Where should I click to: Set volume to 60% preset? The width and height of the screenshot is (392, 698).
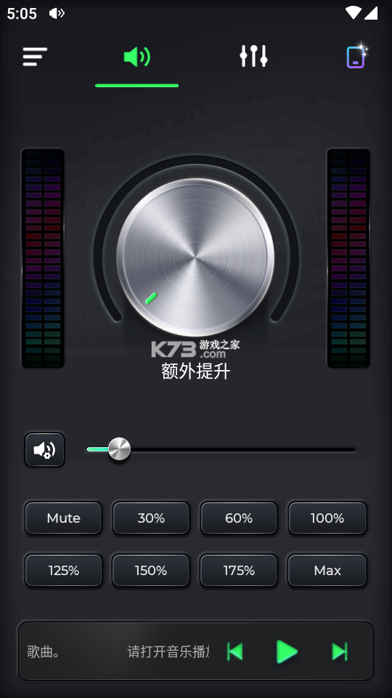pos(239,518)
